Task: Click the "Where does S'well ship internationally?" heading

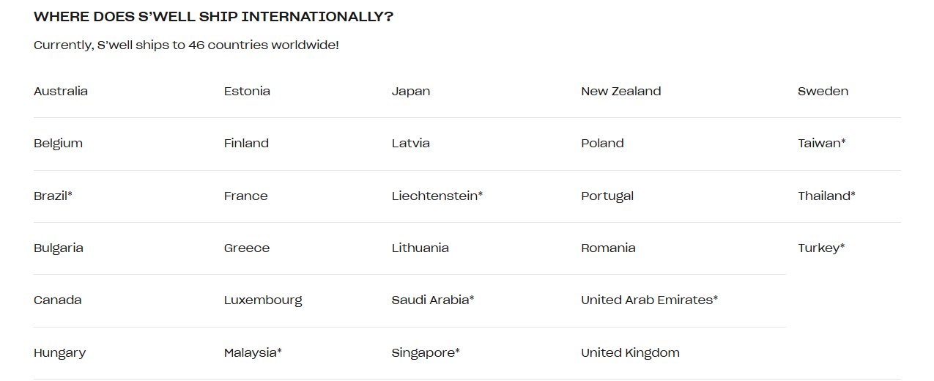Action: pyautogui.click(x=213, y=17)
